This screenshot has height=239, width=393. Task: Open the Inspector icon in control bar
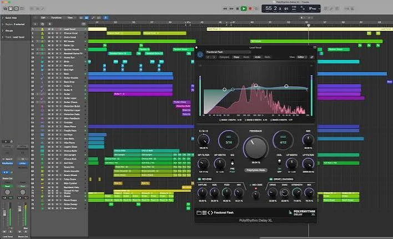coord(11,8)
